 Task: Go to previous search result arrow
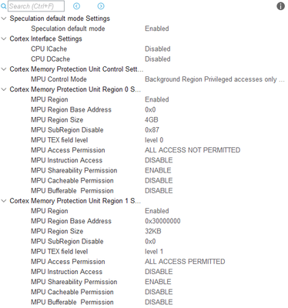[x=76, y=6]
